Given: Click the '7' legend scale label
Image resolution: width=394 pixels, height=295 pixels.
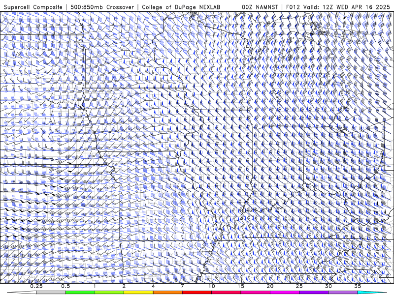Looking at the screenshot, I should point(182,286).
